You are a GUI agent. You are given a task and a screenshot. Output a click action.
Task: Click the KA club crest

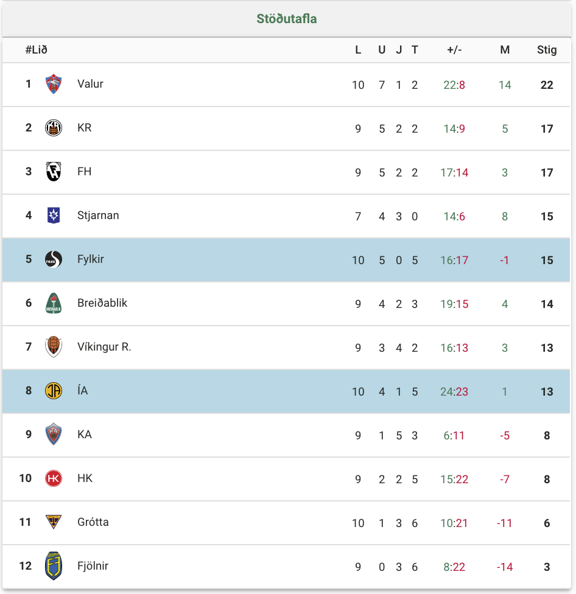pyautogui.click(x=54, y=434)
